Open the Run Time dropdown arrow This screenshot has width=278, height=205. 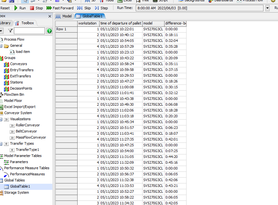267,8
